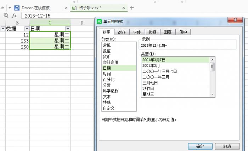Switch to the 字体 tab

pyautogui.click(x=137, y=32)
